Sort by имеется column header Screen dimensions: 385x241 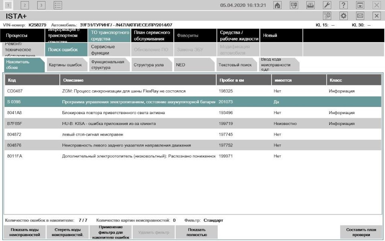coord(299,80)
